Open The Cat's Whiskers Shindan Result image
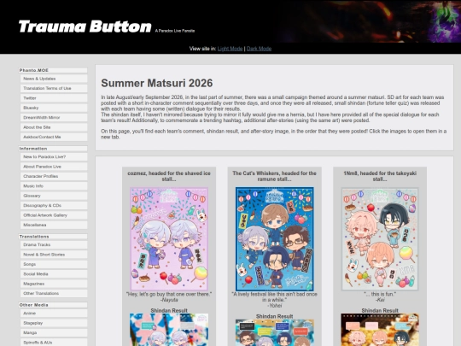 pyautogui.click(x=274, y=332)
